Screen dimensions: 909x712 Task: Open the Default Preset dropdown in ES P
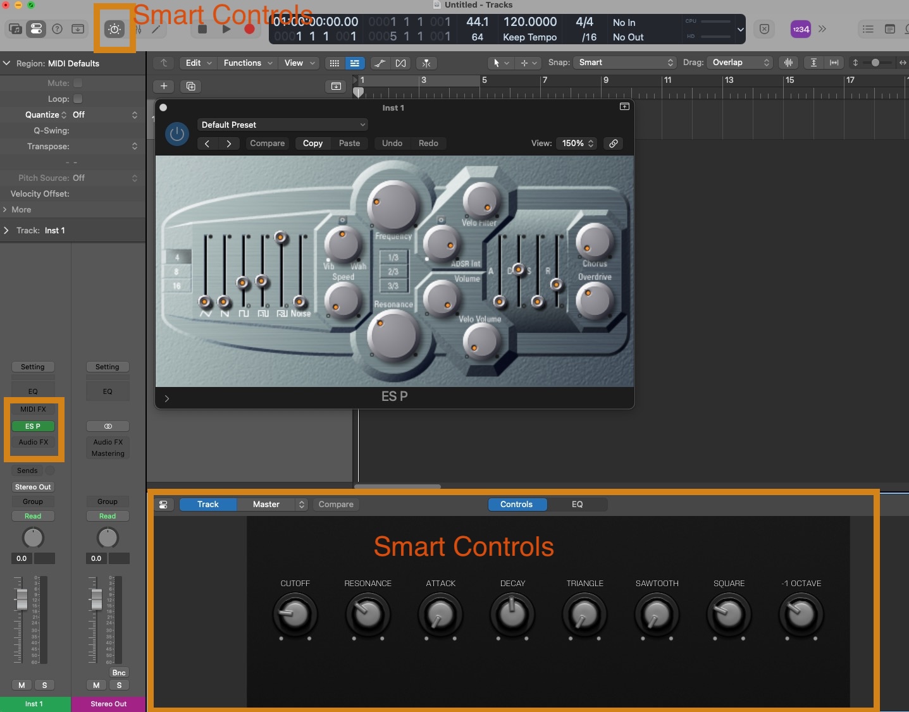pos(283,125)
